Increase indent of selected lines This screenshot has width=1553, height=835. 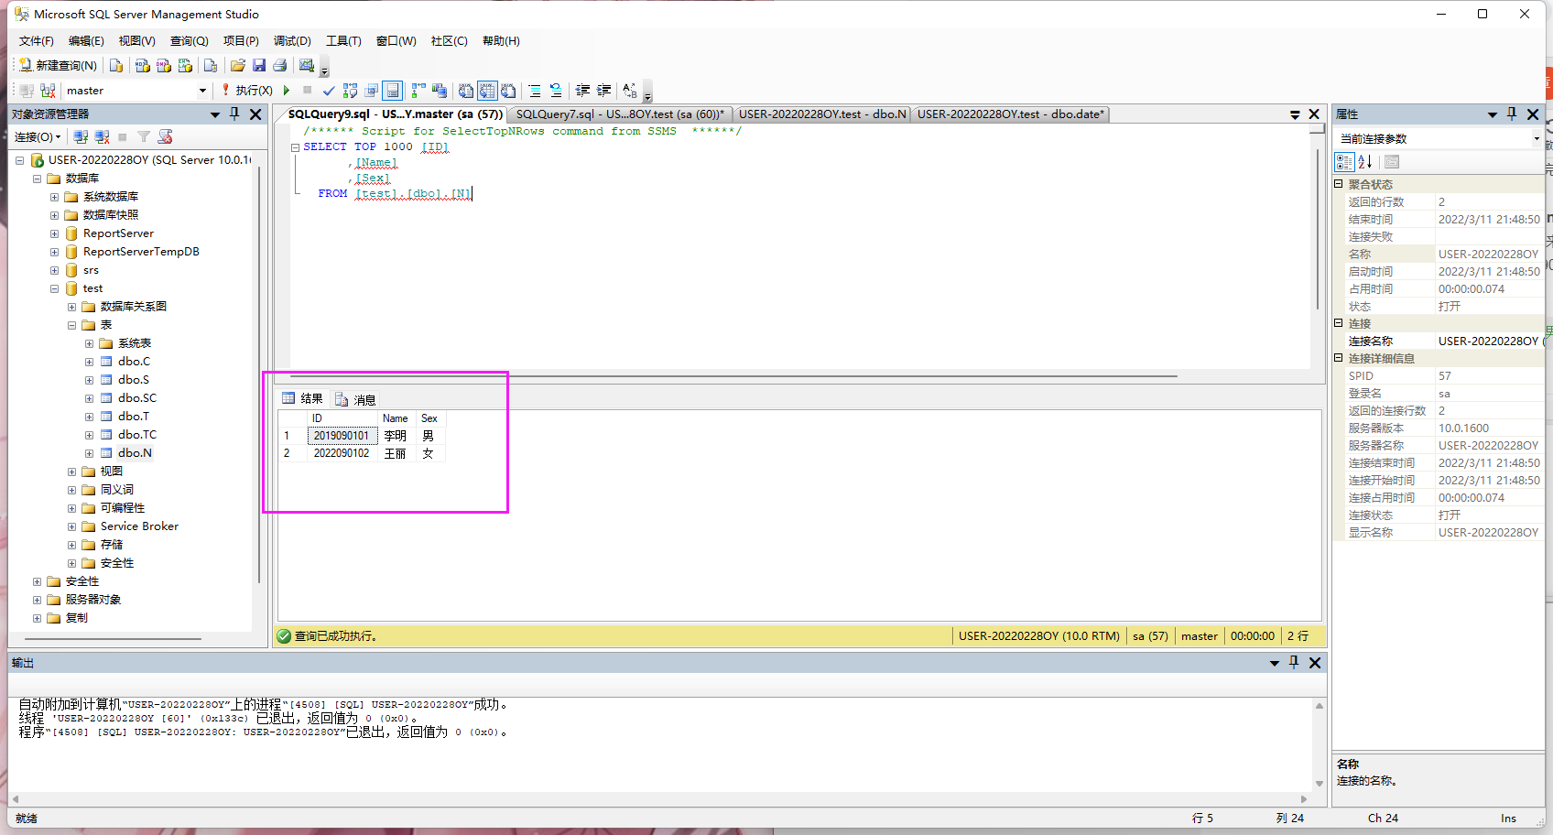(603, 91)
